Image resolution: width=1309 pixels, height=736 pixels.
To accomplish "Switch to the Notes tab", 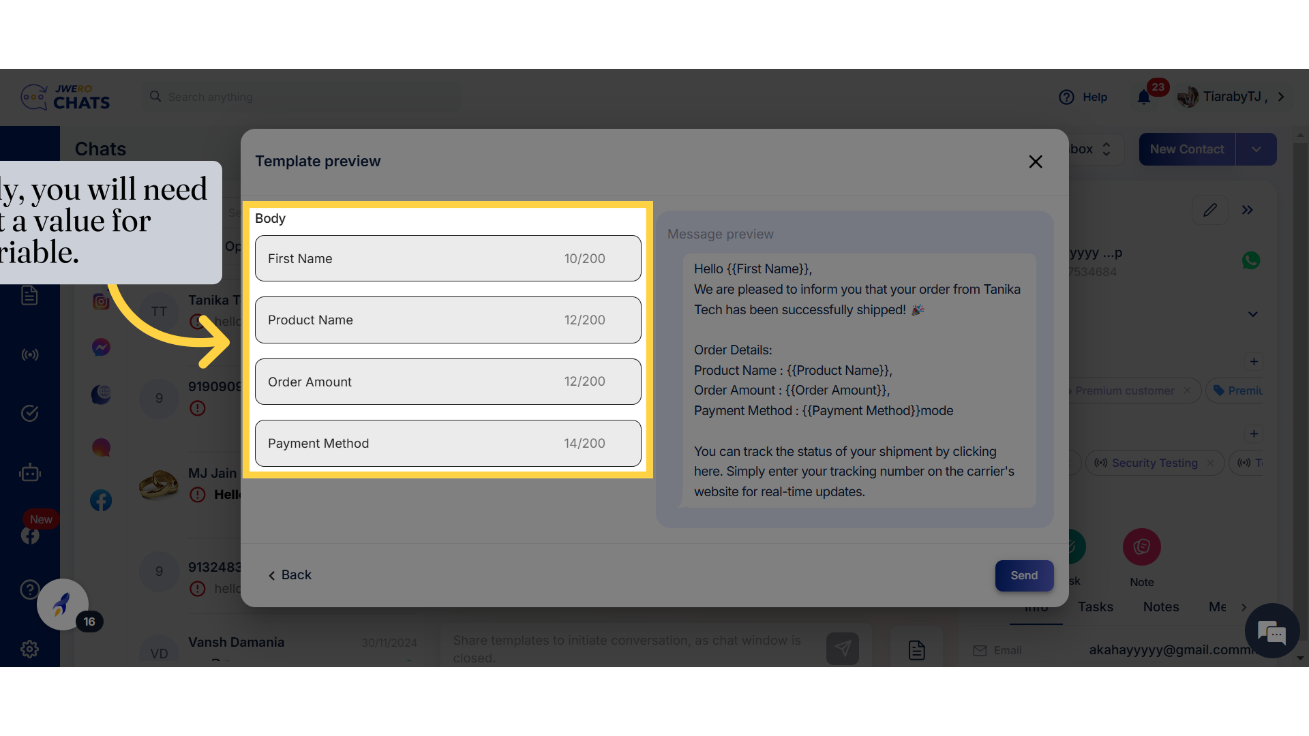I will 1160,607.
